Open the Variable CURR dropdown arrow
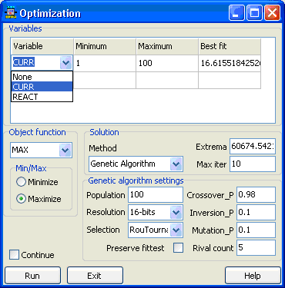The height and width of the screenshot is (288, 285). [x=65, y=63]
